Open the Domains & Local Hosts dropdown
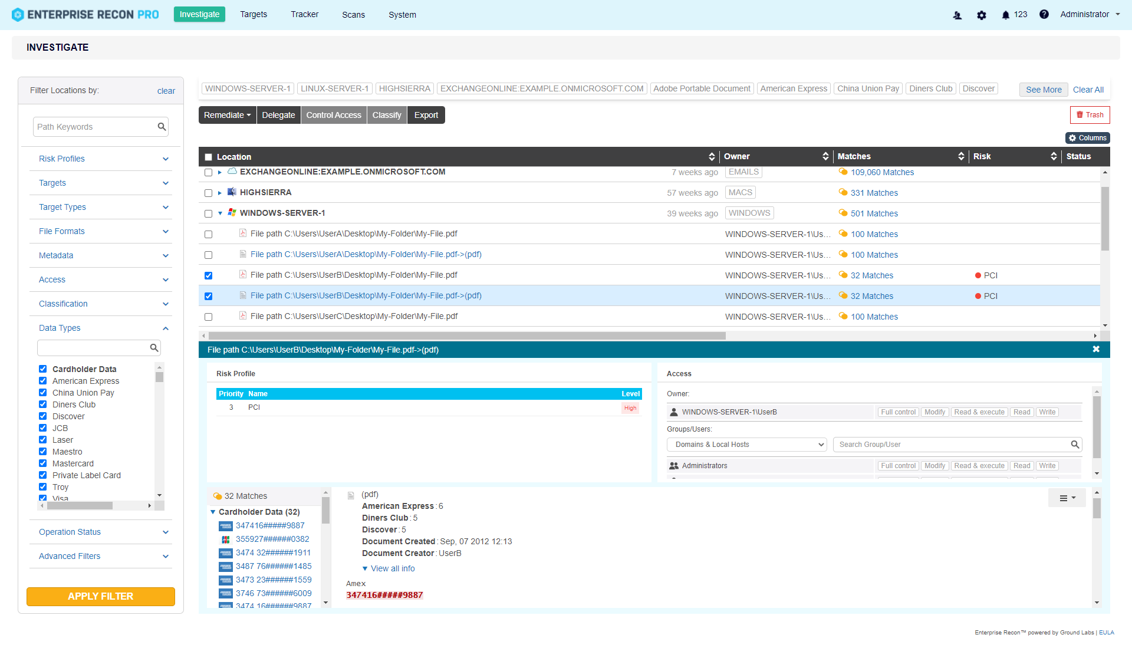 (x=746, y=444)
